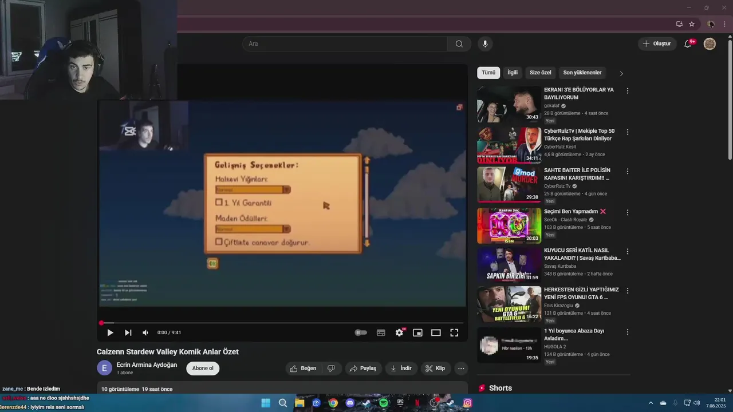Open Ecrin Armina Aydoğan channel avatar
This screenshot has width=733, height=412.
click(x=104, y=368)
